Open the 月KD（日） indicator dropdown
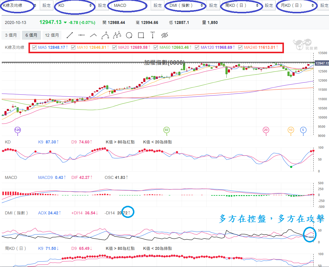The image size is (329, 267). coord(297,5)
